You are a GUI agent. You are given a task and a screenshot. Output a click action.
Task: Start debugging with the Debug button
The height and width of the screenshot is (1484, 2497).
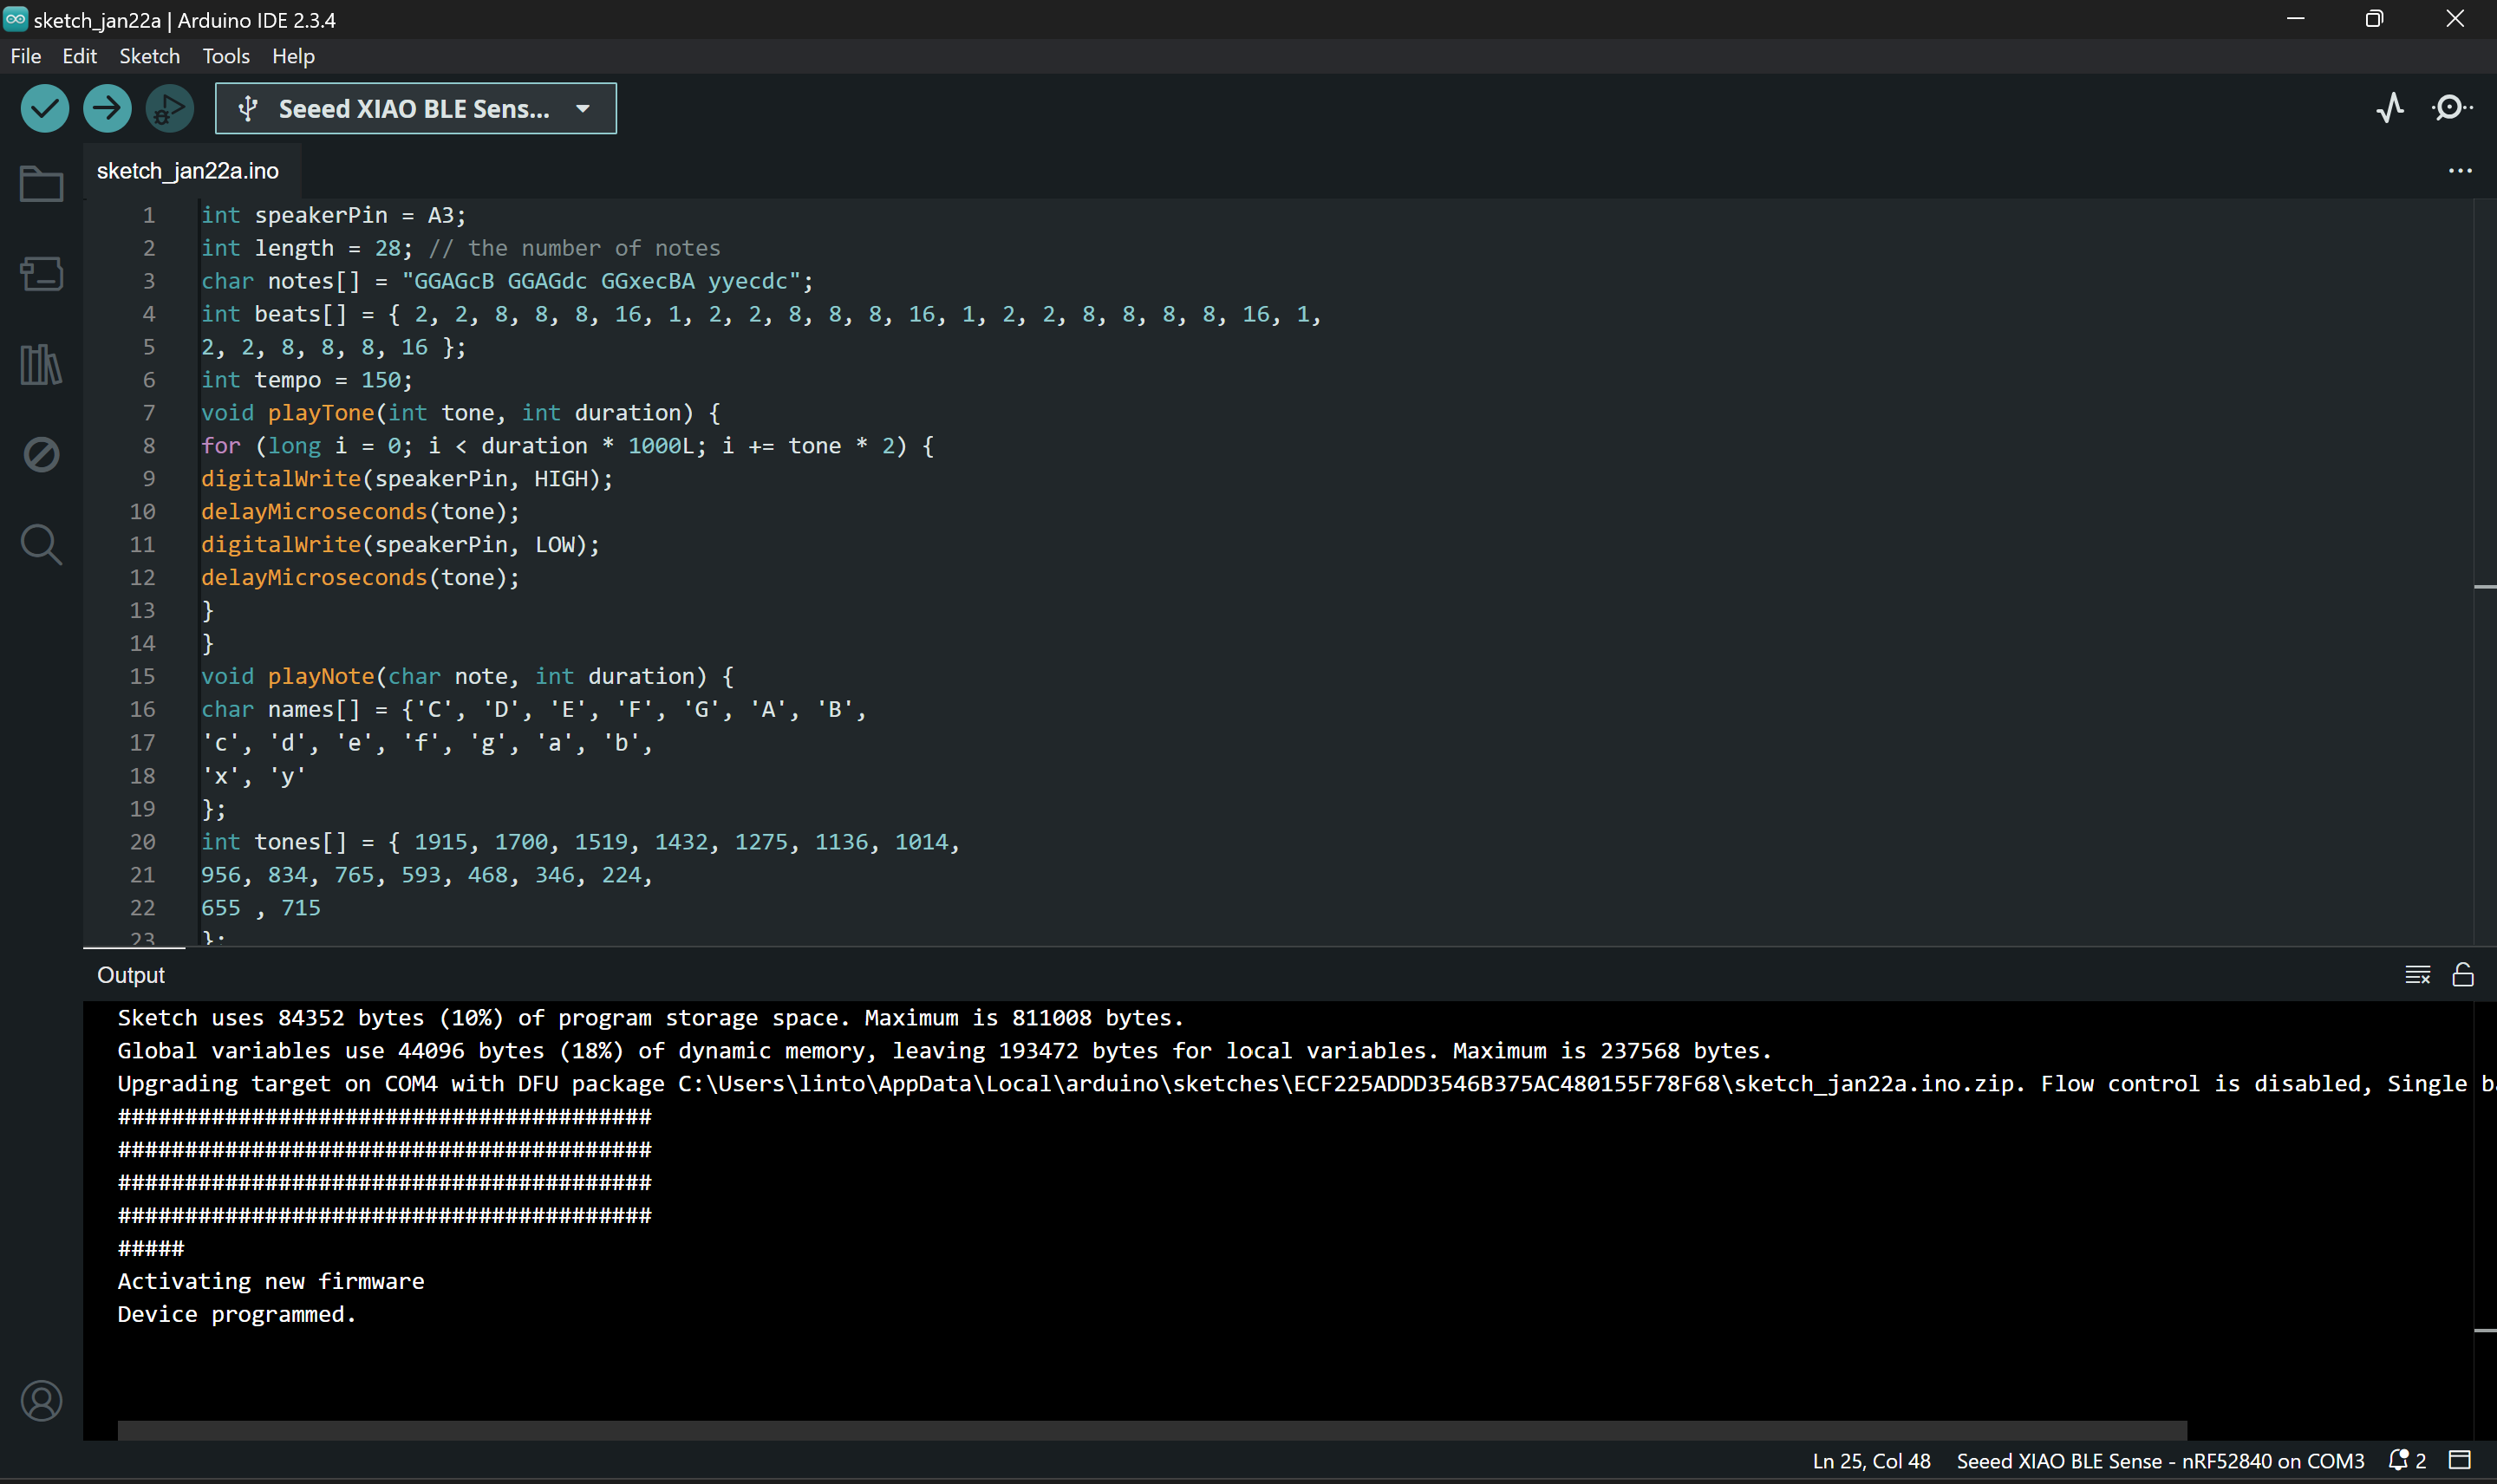(169, 108)
